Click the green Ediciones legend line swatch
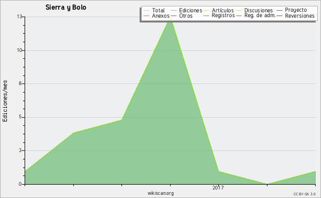 (173, 10)
